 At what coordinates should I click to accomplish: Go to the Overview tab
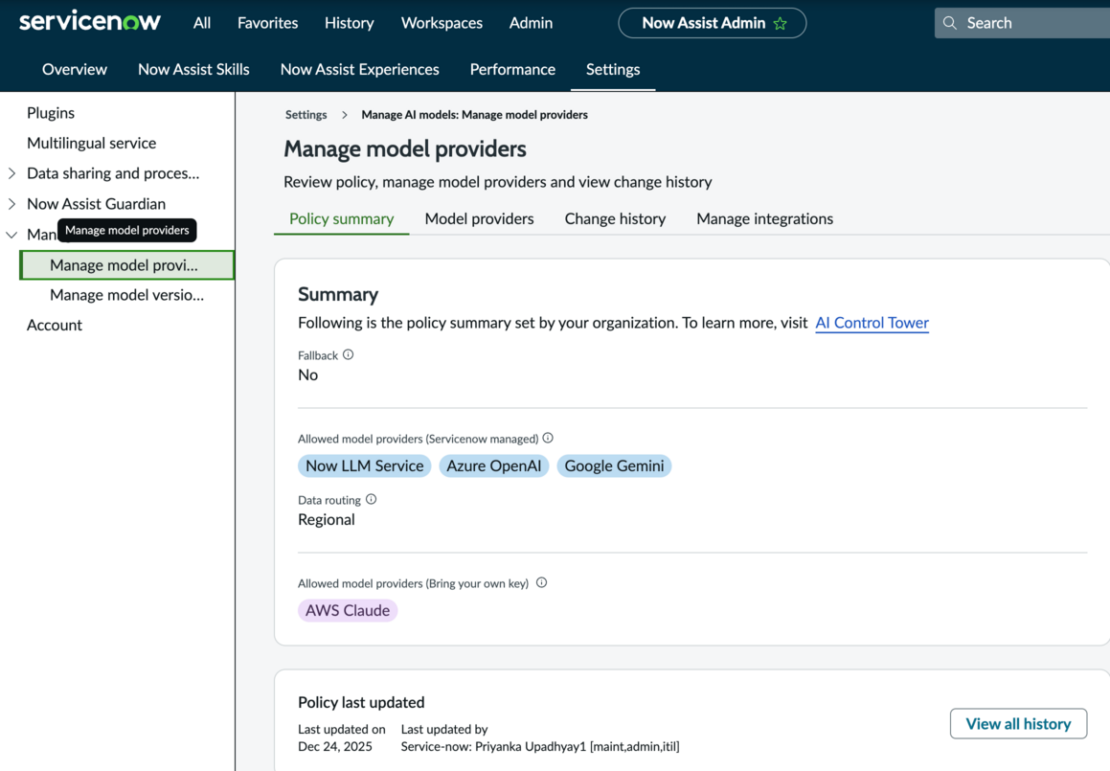tap(75, 69)
